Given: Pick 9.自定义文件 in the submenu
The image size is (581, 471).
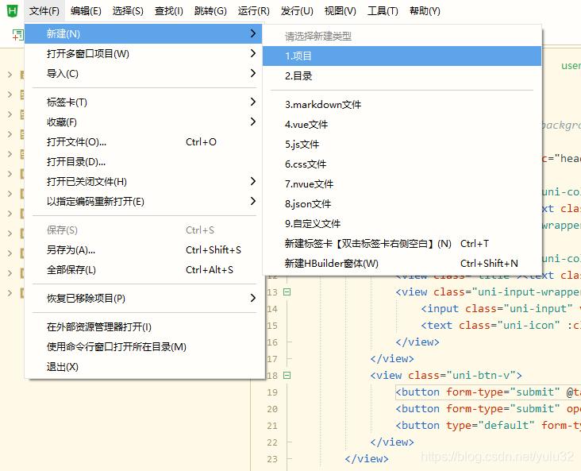Looking at the screenshot, I should coord(312,224).
